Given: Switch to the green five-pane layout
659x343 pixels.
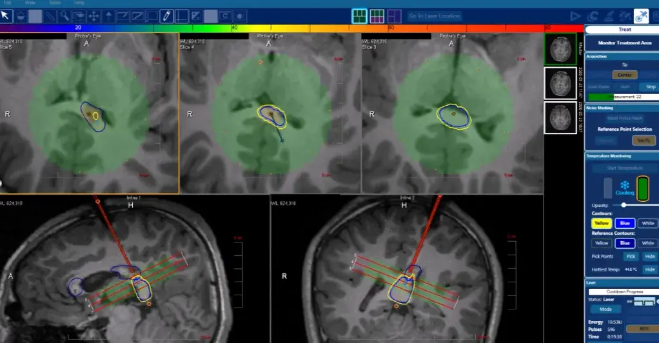Looking at the screenshot, I should 359,16.
